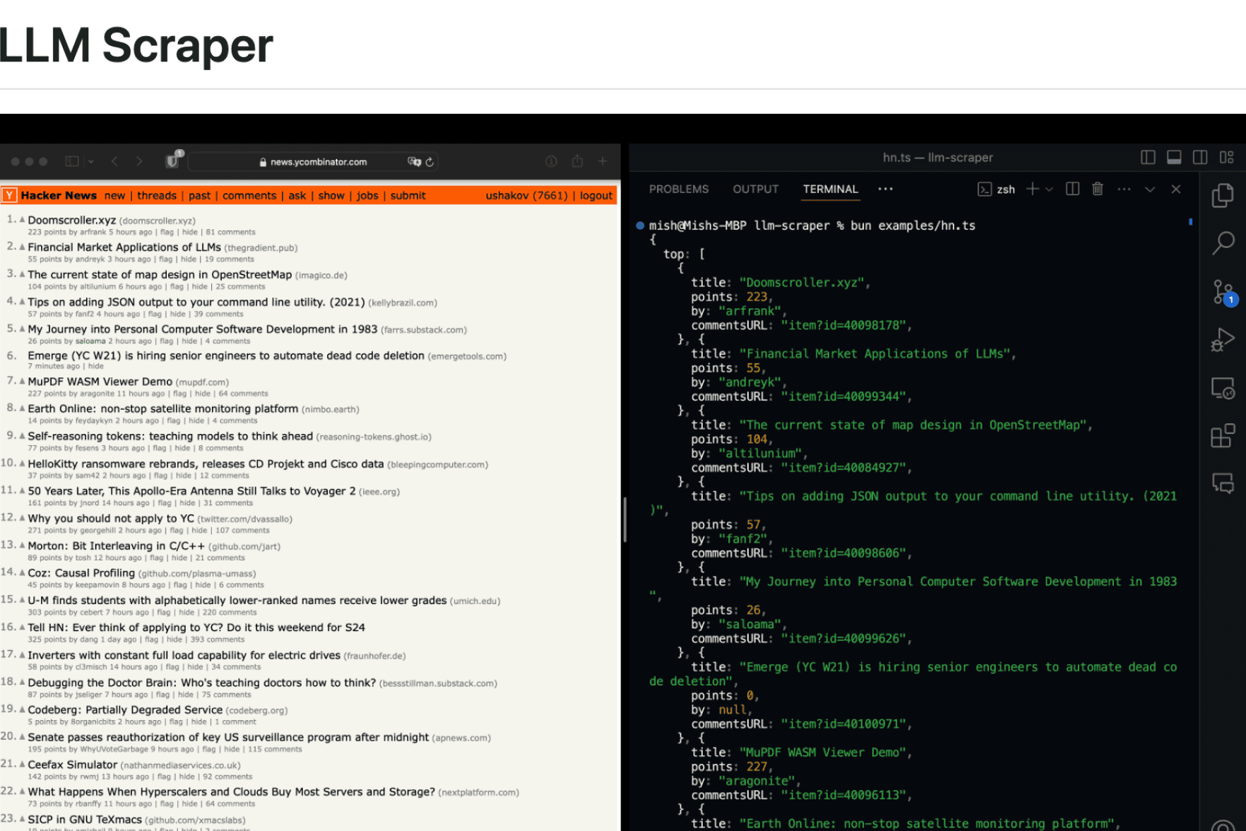Toggle Safari sidebar button
Viewport: 1246px width, 831px height.
tap(72, 161)
